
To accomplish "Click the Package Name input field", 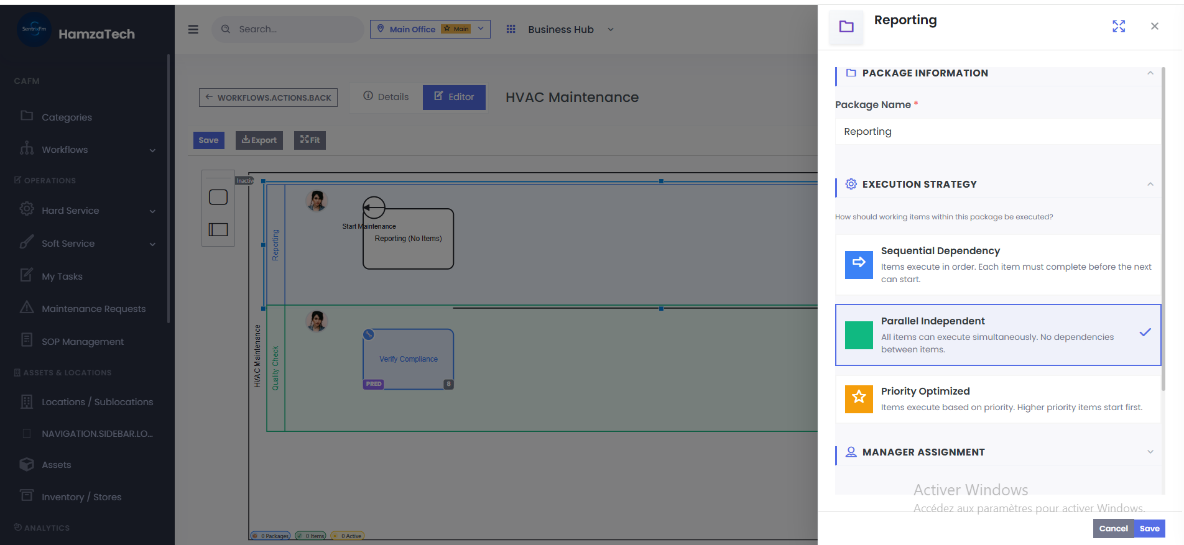I will 997,132.
